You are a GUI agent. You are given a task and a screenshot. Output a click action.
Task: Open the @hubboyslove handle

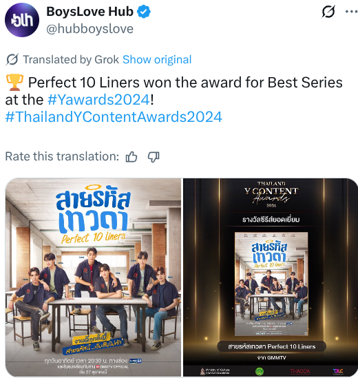coord(89,29)
